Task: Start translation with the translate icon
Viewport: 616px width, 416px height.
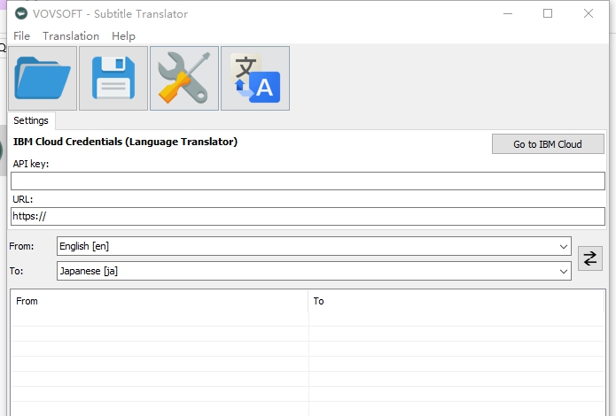Action: click(255, 78)
